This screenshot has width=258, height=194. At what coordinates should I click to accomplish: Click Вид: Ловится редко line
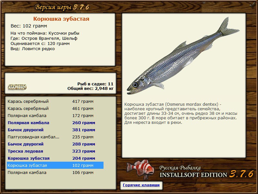coord(33,49)
